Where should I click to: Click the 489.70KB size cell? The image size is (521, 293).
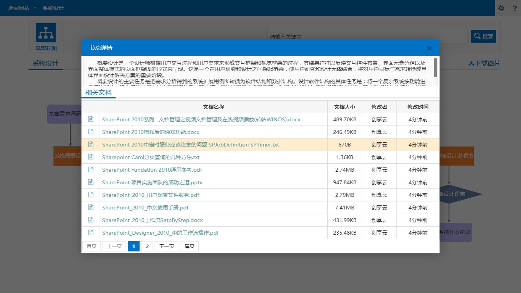click(x=344, y=119)
